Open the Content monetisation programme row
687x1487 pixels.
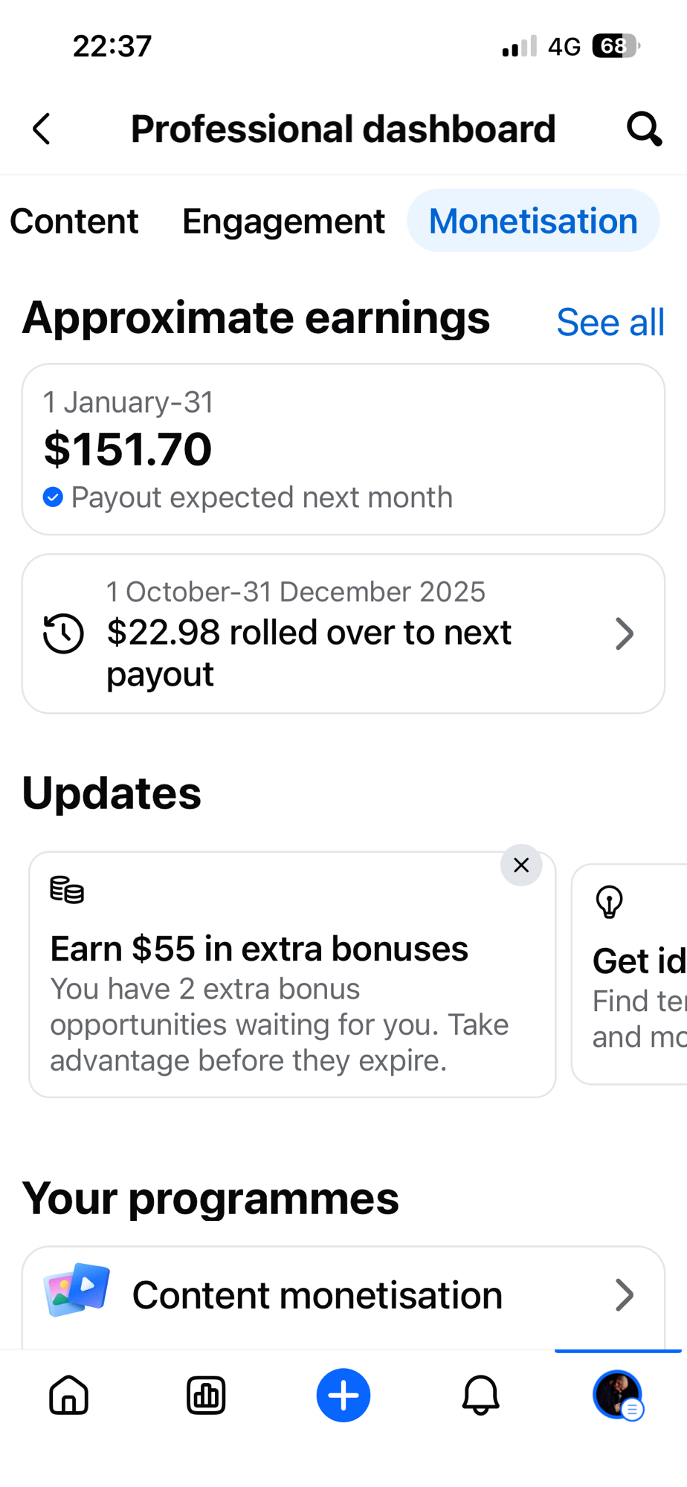317,1295
